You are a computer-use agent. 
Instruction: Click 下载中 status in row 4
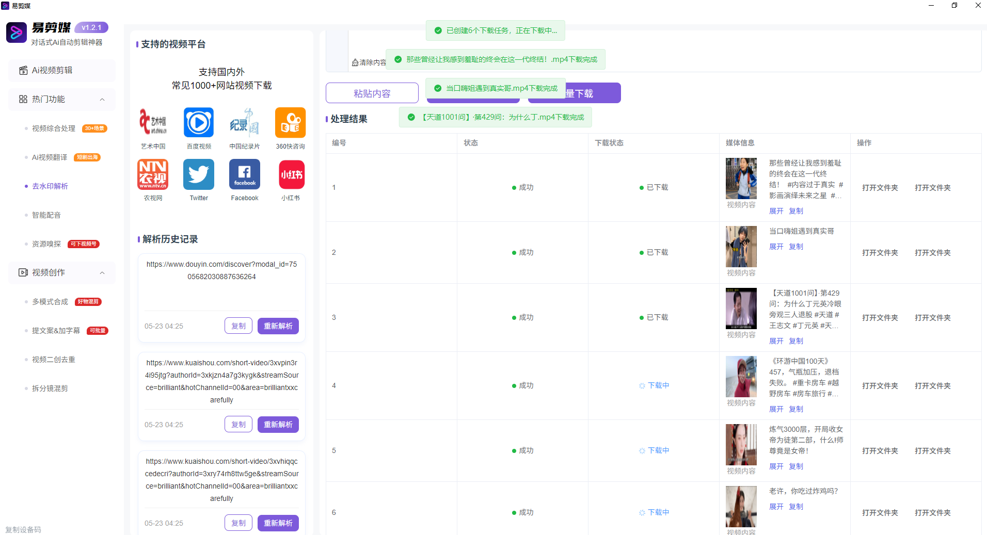tap(654, 385)
